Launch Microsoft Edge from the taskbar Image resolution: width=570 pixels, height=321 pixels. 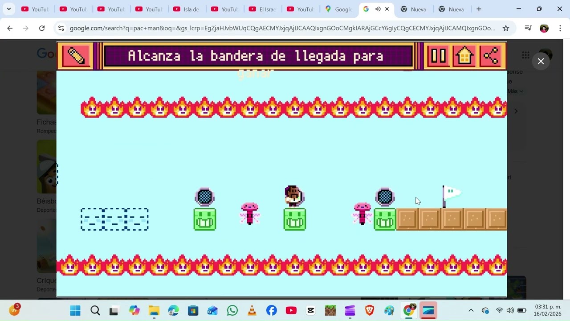pyautogui.click(x=174, y=310)
